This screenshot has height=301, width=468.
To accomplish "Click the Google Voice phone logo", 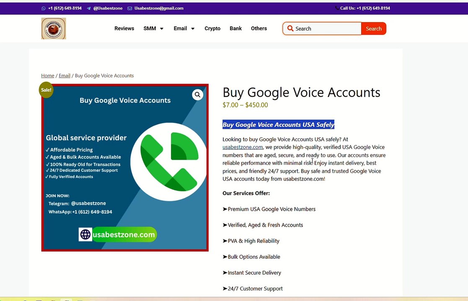I will click(169, 162).
